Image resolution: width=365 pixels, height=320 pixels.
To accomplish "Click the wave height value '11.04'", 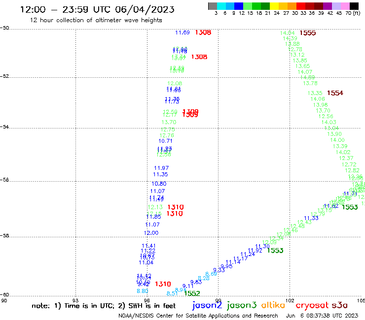I will point(146,262).
